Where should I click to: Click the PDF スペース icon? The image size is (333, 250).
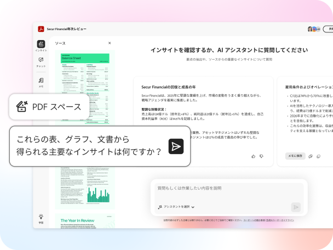22,106
